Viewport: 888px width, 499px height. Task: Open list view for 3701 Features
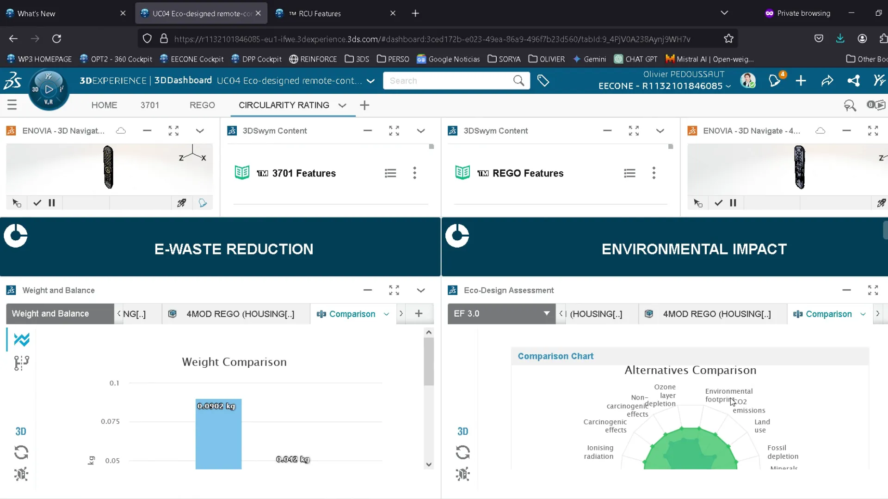(x=390, y=173)
